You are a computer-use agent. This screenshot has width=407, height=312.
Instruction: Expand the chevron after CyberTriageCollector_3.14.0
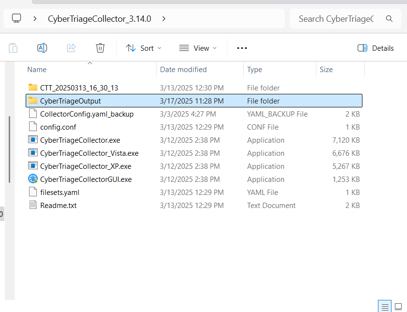(164, 19)
